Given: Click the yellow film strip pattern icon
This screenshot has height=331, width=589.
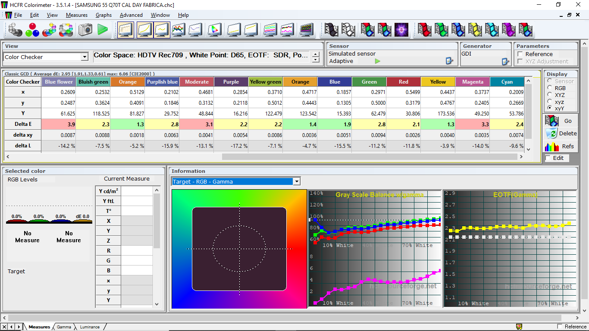Looking at the screenshot, I should point(475,30).
